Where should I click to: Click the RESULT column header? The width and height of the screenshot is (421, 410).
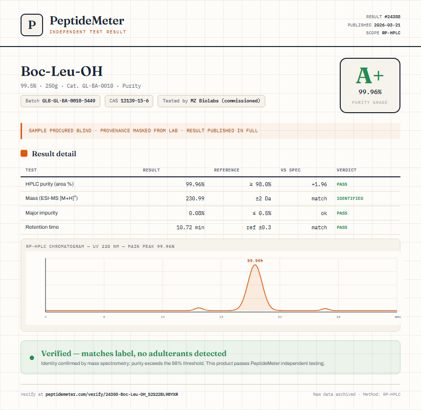click(x=151, y=170)
